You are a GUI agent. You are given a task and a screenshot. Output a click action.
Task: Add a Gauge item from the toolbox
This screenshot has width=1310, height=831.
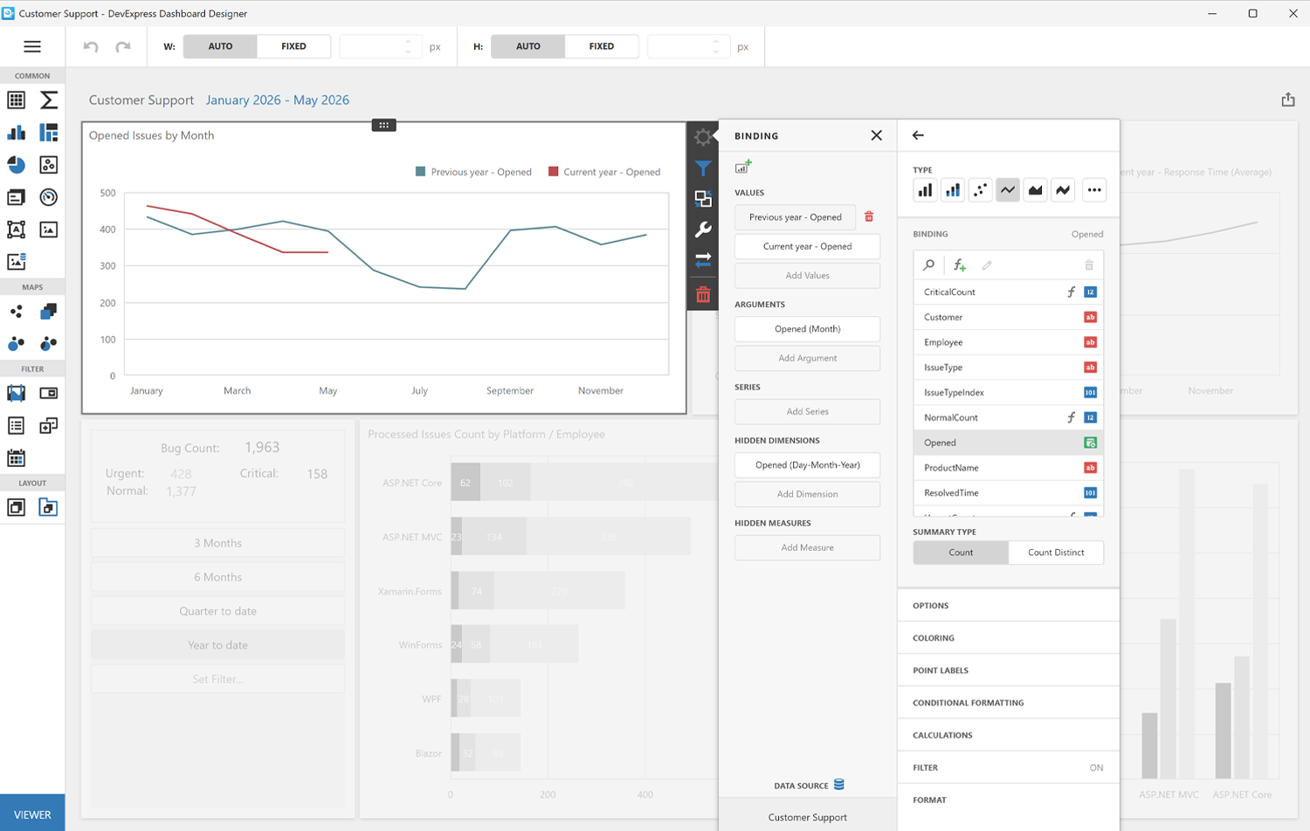click(x=49, y=197)
